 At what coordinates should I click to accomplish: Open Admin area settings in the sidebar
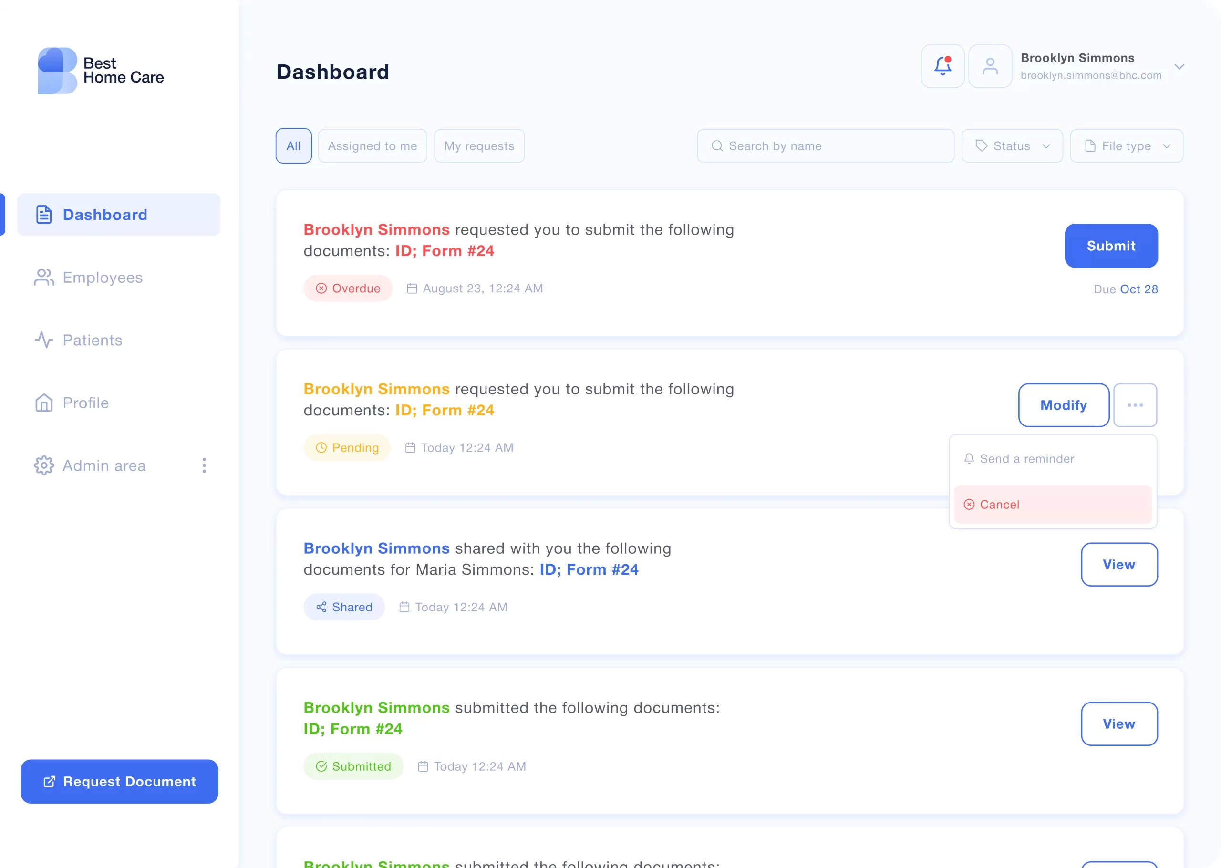click(103, 465)
